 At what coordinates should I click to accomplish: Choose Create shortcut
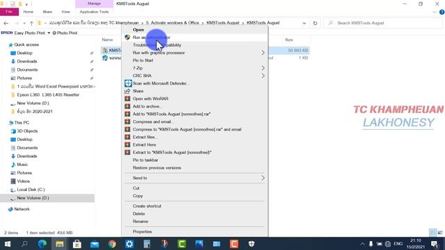[147, 206]
